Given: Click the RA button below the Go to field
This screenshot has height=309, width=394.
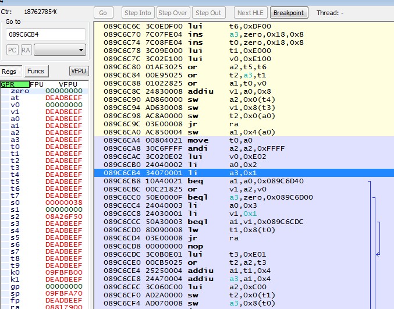Looking at the screenshot, I should tap(26, 50).
